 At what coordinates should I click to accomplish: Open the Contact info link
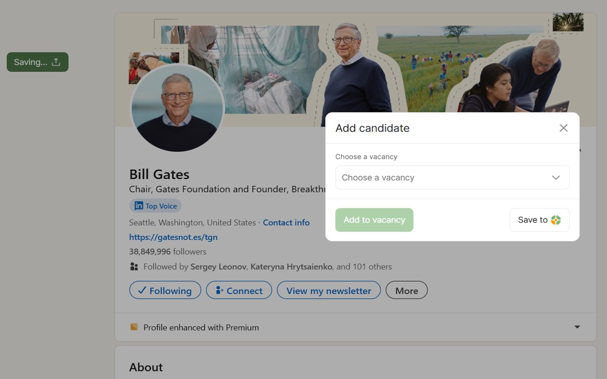click(286, 223)
